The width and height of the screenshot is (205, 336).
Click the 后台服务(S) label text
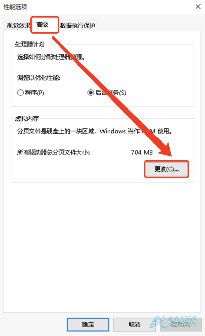[111, 93]
